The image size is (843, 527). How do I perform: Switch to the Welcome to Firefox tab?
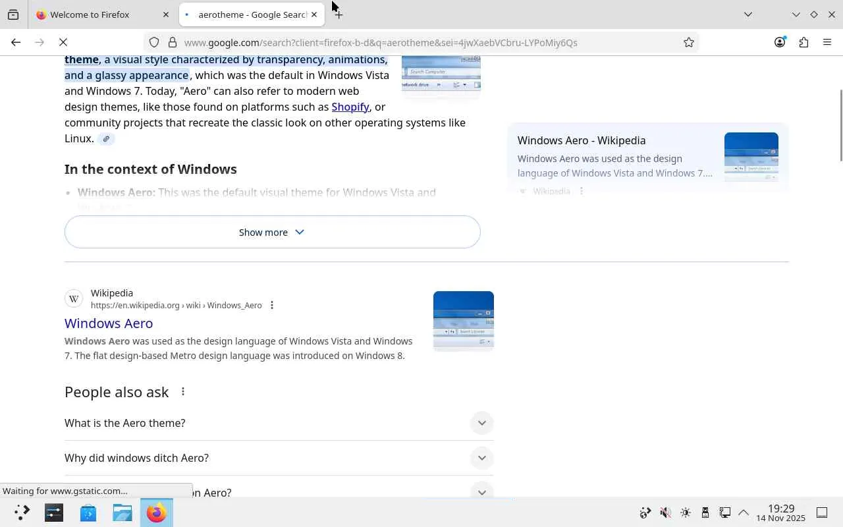click(x=102, y=14)
